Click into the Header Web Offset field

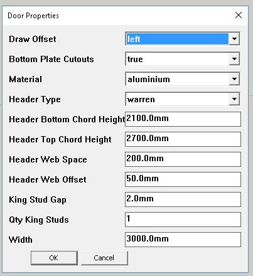coord(183,179)
